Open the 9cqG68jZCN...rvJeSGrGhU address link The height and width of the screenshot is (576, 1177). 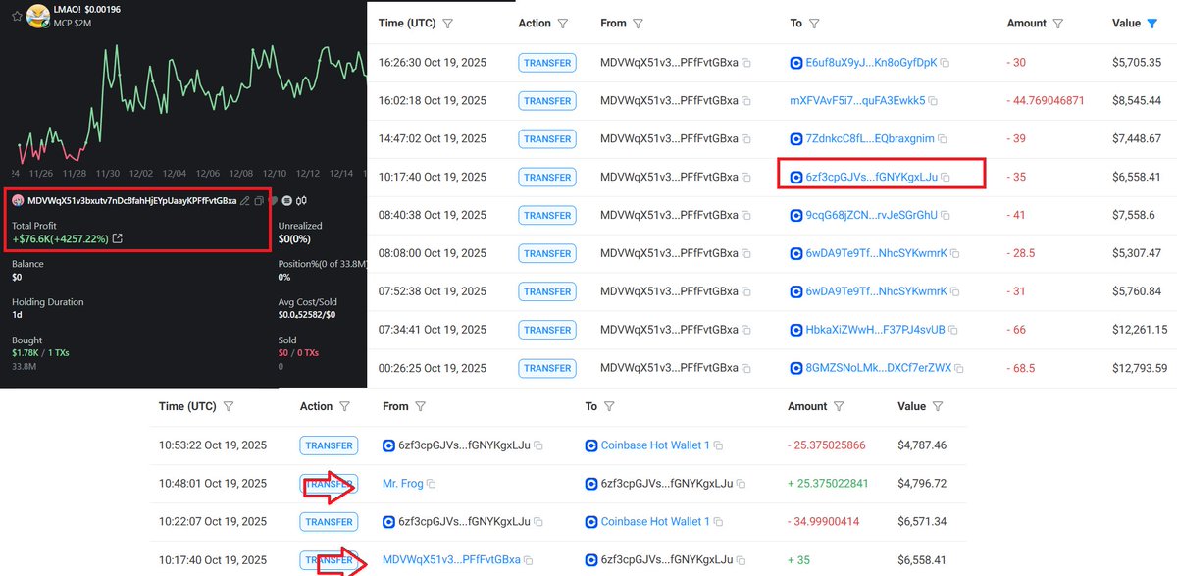tap(872, 216)
